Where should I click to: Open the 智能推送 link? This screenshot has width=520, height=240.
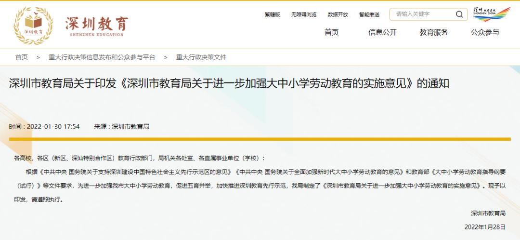tap(369, 14)
